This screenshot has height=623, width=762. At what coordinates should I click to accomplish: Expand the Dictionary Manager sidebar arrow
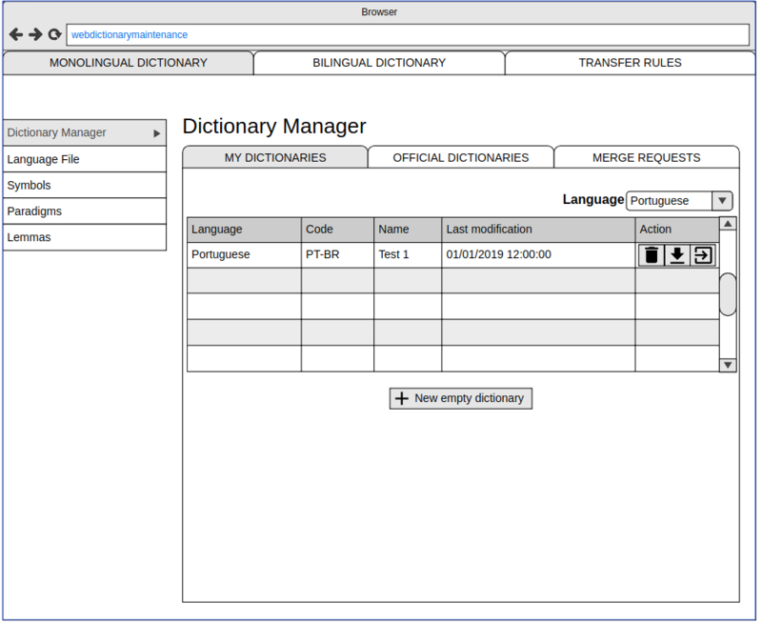coord(157,133)
